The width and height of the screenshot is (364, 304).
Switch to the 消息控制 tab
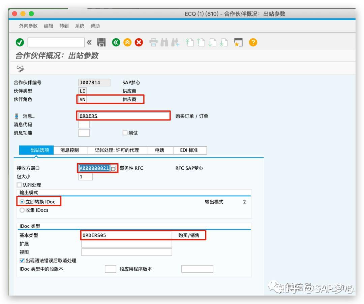click(x=70, y=150)
